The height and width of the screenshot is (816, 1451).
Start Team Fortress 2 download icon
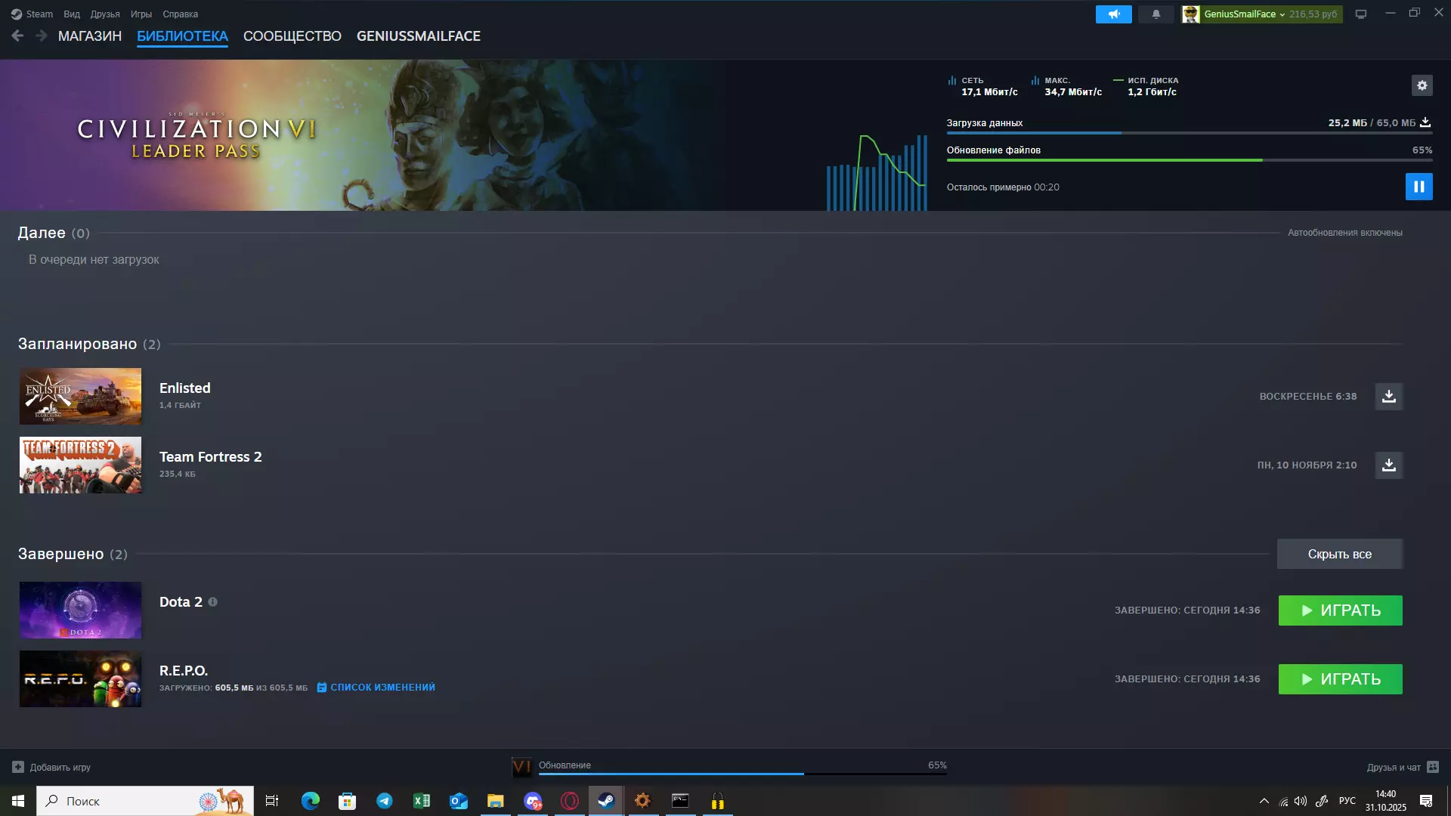tap(1388, 465)
